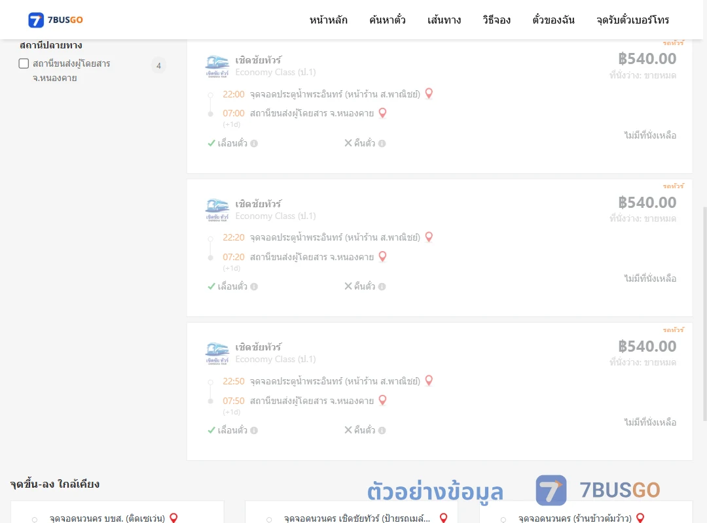Click green check mark on 22:20 trip
707x523 pixels.
pos(211,286)
